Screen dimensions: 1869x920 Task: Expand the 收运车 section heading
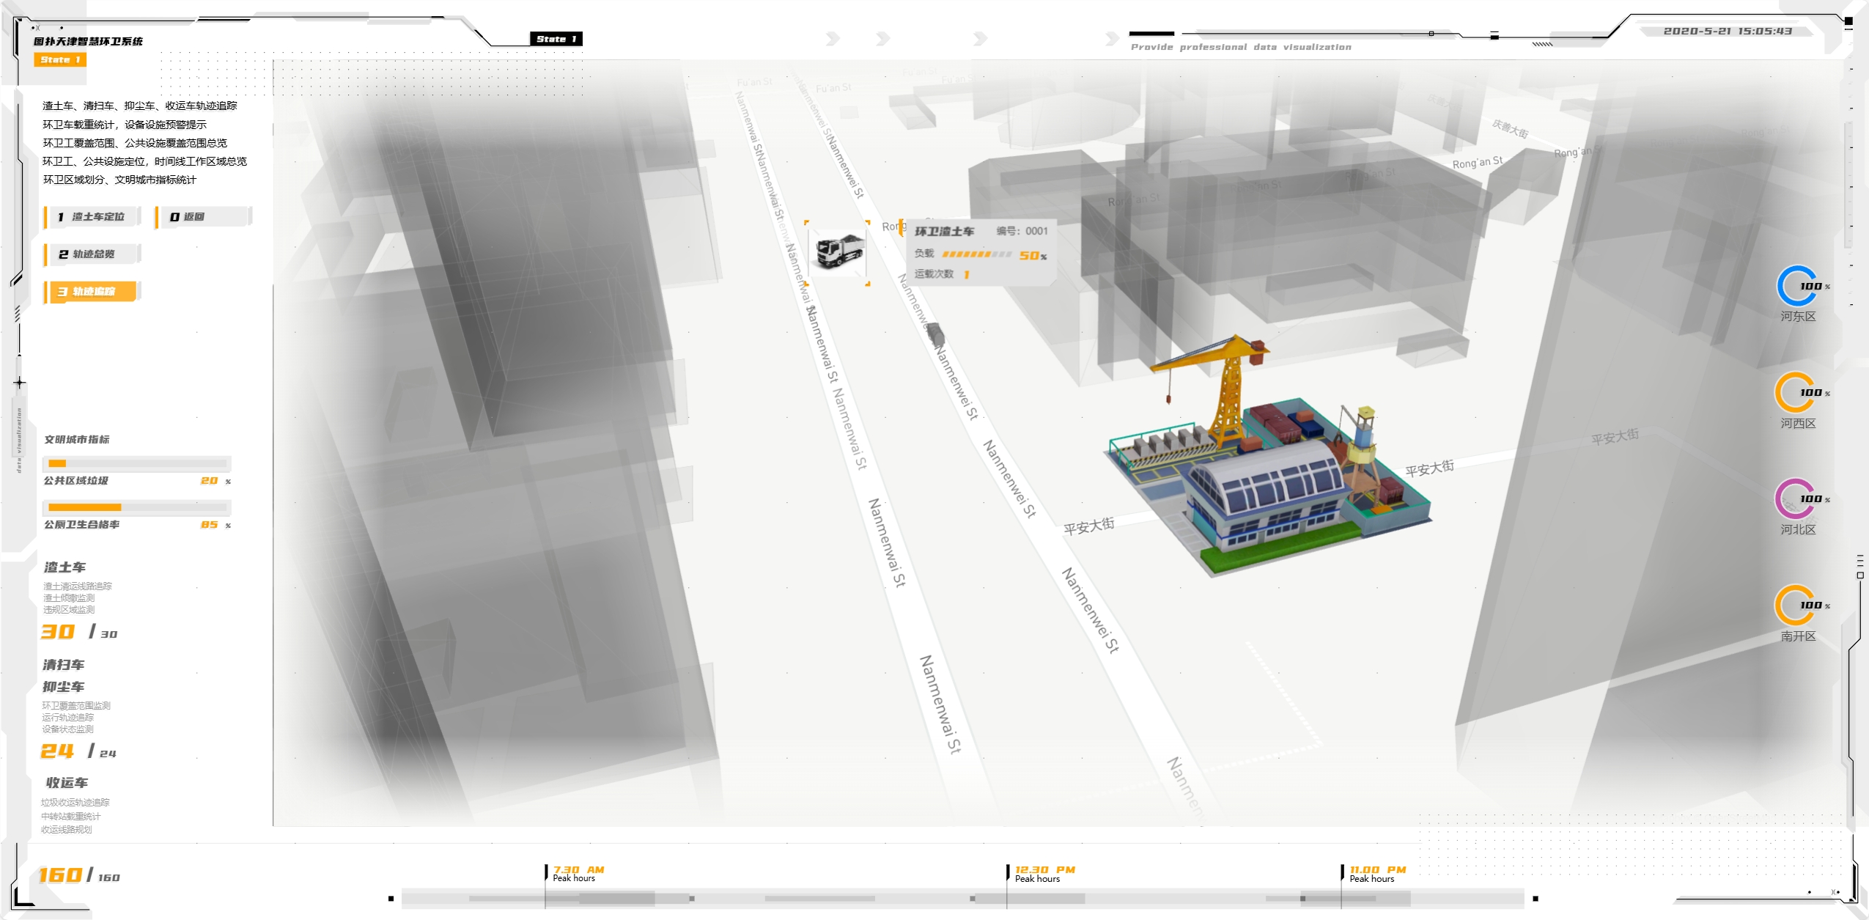pos(67,783)
